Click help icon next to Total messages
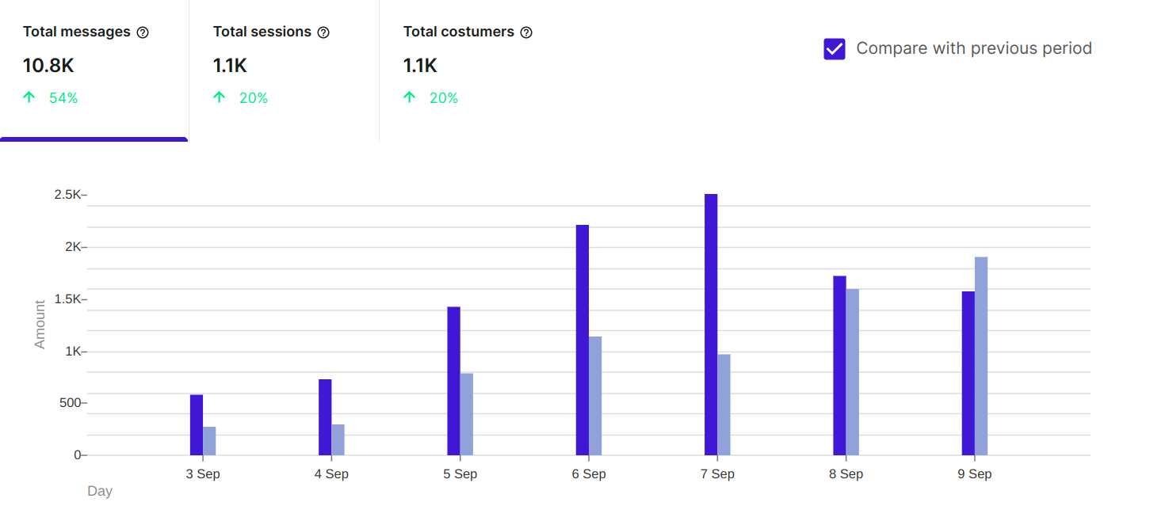This screenshot has height=521, width=1150. click(143, 32)
